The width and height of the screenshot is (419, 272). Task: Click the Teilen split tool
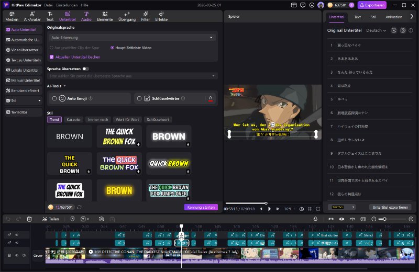click(x=50, y=219)
